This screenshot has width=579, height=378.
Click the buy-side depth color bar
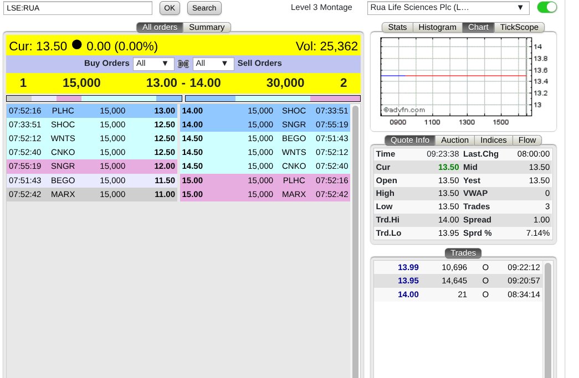pyautogui.click(x=94, y=99)
